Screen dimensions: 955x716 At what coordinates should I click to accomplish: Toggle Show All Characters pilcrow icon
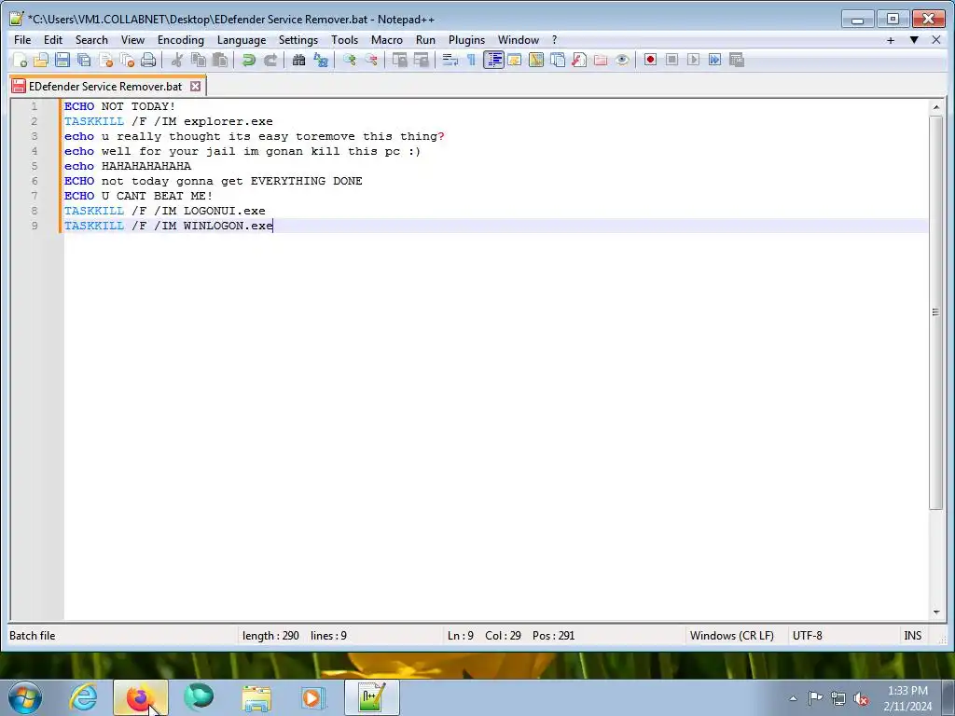(x=471, y=60)
